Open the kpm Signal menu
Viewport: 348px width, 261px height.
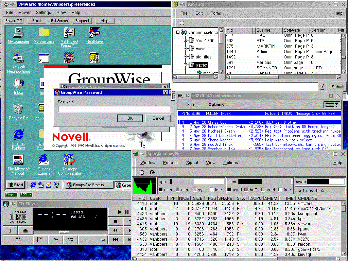click(x=192, y=163)
